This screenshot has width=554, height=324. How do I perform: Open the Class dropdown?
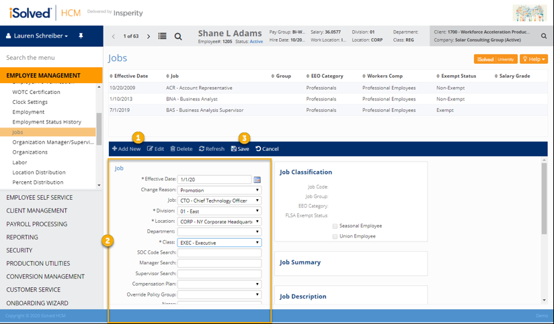point(219,243)
